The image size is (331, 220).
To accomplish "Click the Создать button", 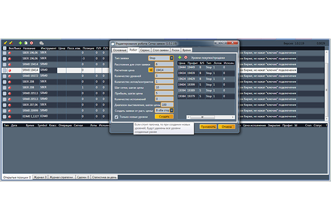I will (164, 117).
